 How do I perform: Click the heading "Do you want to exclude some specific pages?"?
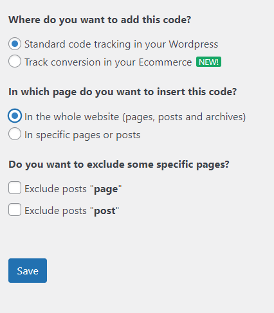[119, 165]
